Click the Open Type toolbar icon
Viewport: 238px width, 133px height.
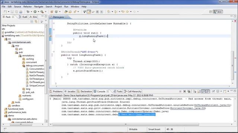(x=66, y=11)
